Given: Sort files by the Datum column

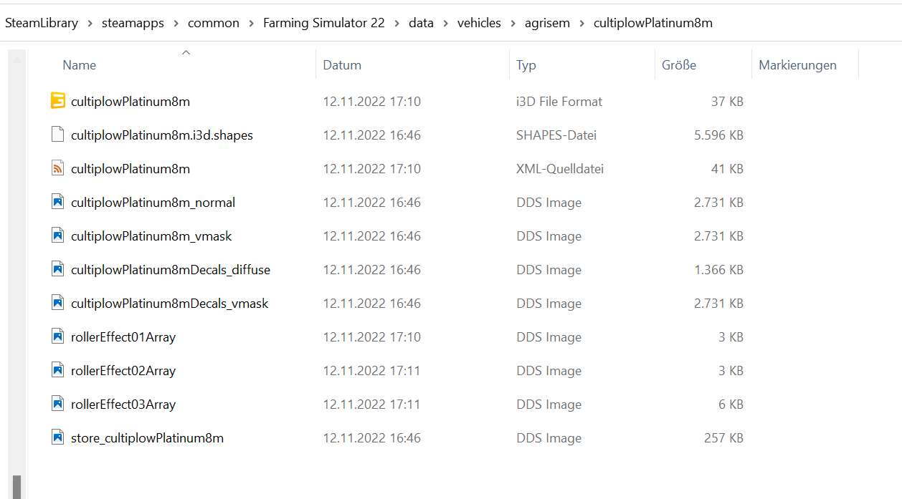Looking at the screenshot, I should (342, 64).
